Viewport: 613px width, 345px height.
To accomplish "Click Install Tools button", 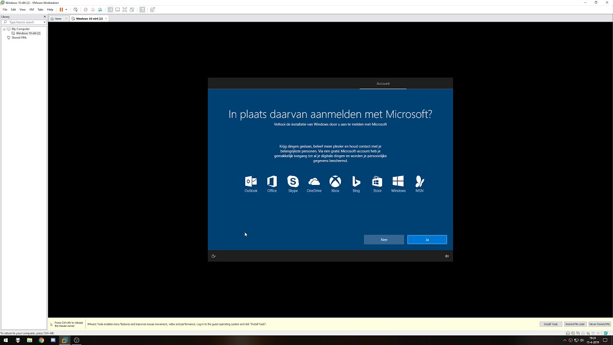I will [x=551, y=324].
